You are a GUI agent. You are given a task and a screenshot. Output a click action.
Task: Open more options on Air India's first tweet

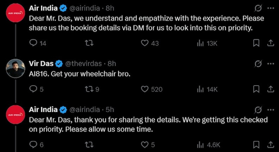pyautogui.click(x=270, y=8)
